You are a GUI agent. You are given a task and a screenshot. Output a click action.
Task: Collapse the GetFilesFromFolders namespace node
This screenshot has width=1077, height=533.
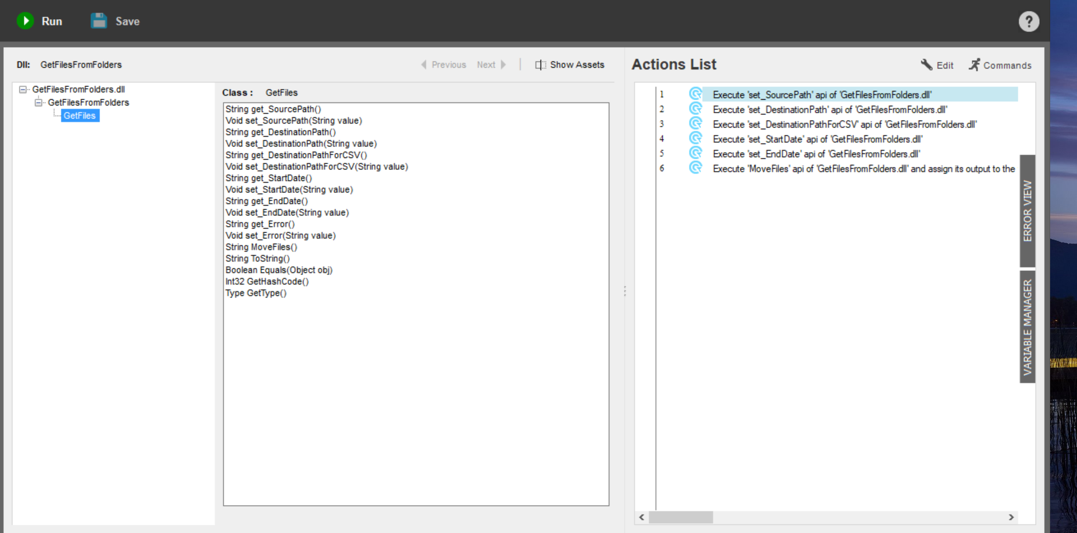[38, 103]
